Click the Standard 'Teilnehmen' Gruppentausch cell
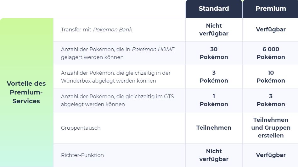Image resolution: width=298 pixels, height=167 pixels. [214, 128]
